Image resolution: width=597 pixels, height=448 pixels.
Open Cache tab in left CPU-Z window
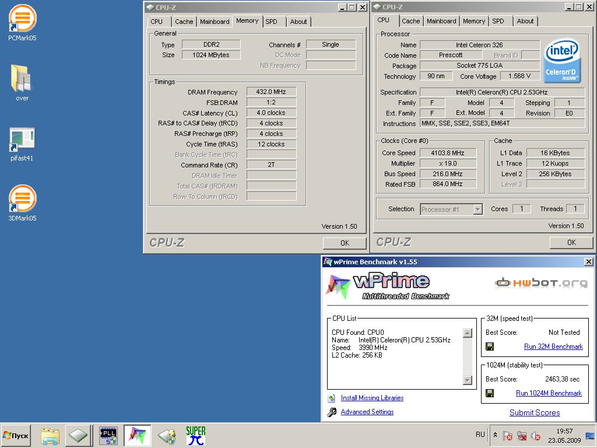pyautogui.click(x=184, y=22)
